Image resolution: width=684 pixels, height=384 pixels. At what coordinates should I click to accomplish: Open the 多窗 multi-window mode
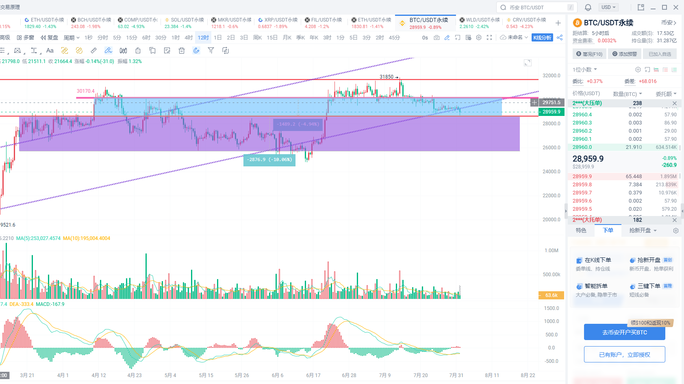coord(25,37)
